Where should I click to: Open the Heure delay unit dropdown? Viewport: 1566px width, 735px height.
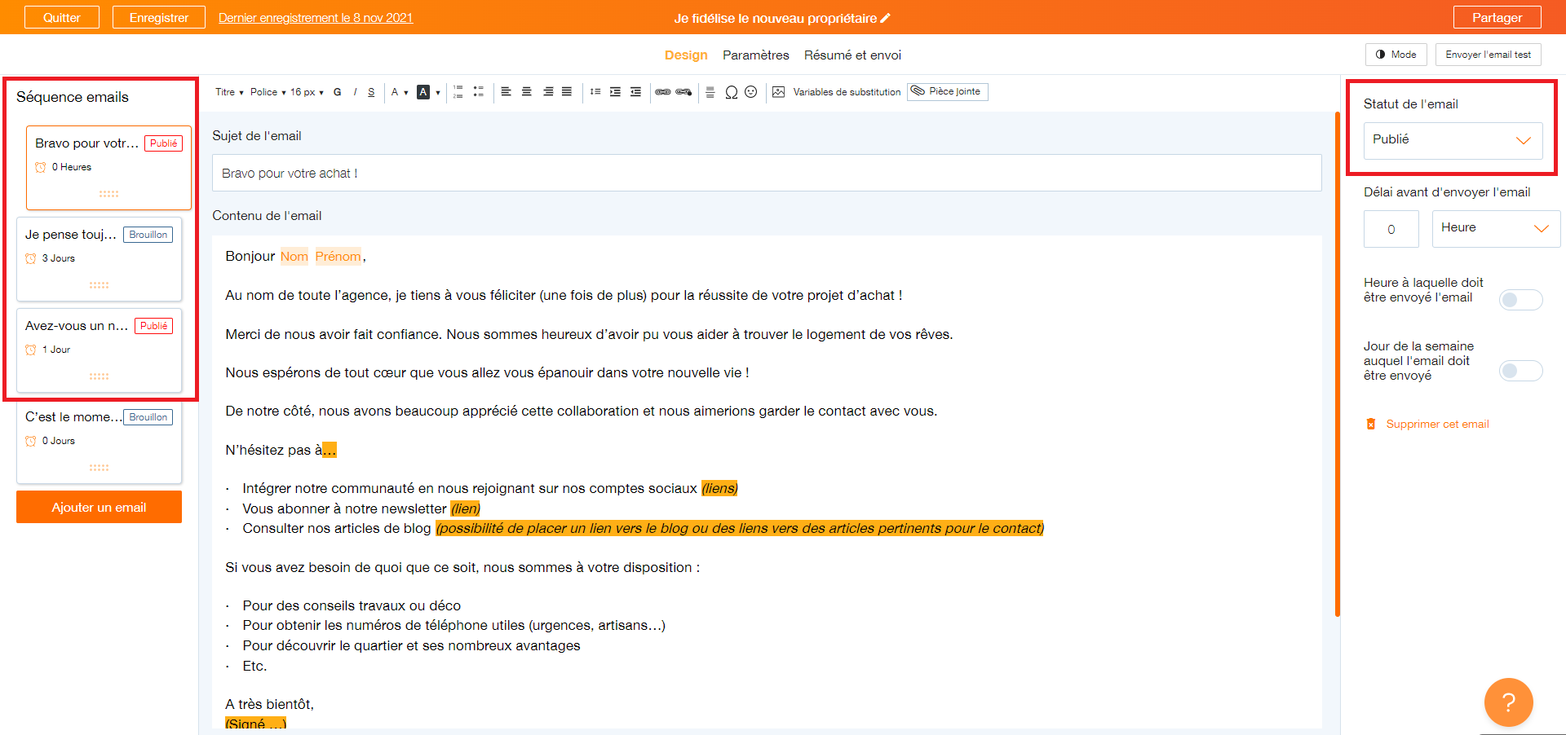[1496, 229]
